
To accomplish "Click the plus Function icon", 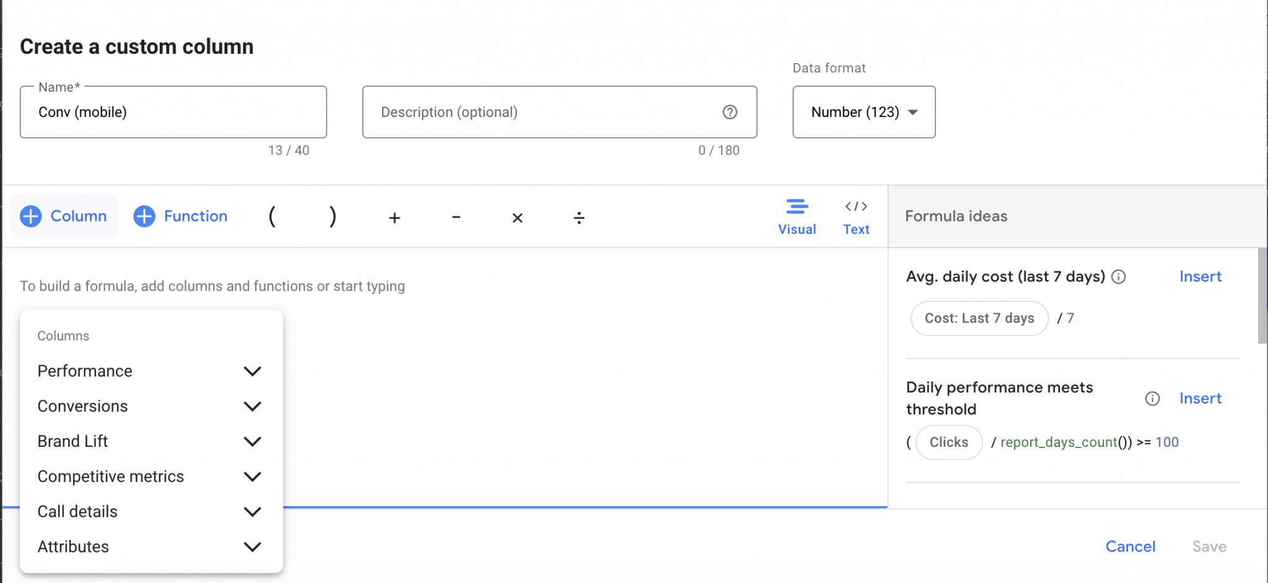I will pos(144,216).
